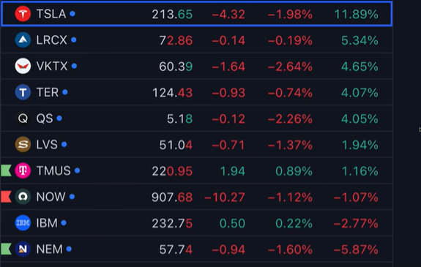Click the VKTX change percent −2.64%

pos(290,67)
